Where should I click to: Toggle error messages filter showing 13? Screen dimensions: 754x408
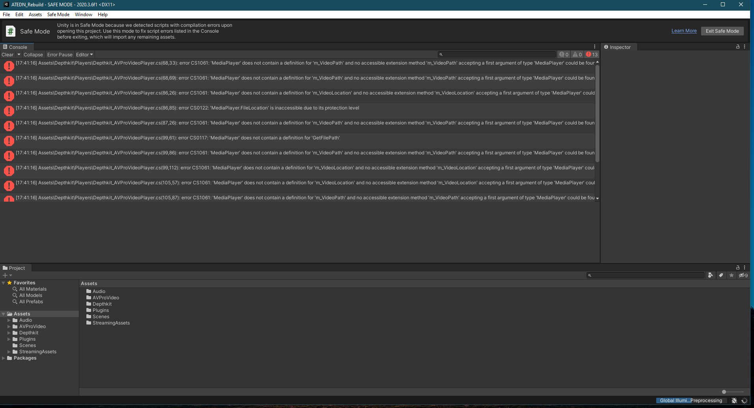coord(592,54)
